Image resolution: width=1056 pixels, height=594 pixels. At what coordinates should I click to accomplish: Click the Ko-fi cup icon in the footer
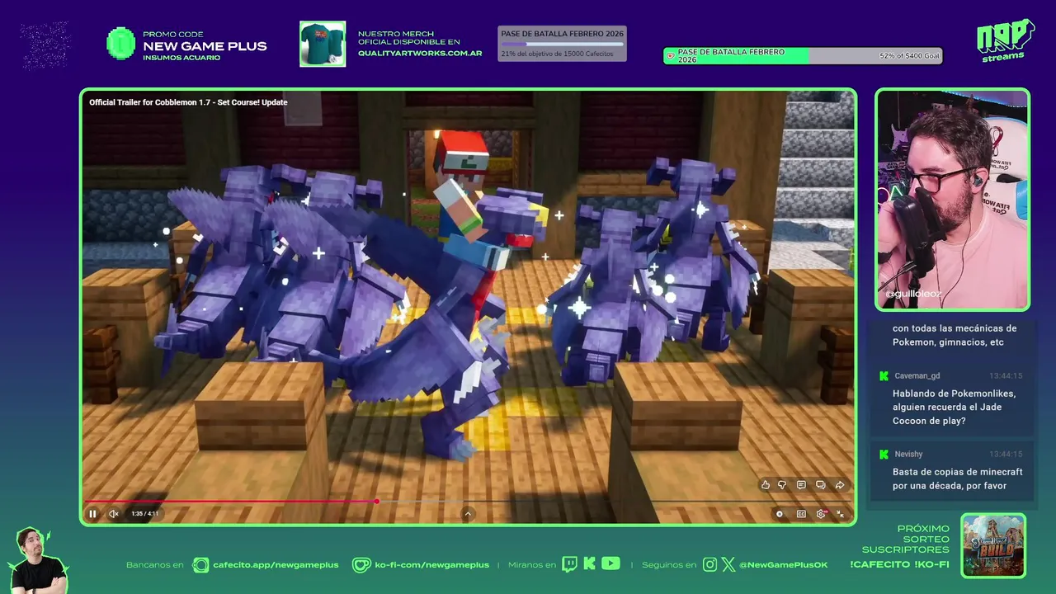[361, 564]
